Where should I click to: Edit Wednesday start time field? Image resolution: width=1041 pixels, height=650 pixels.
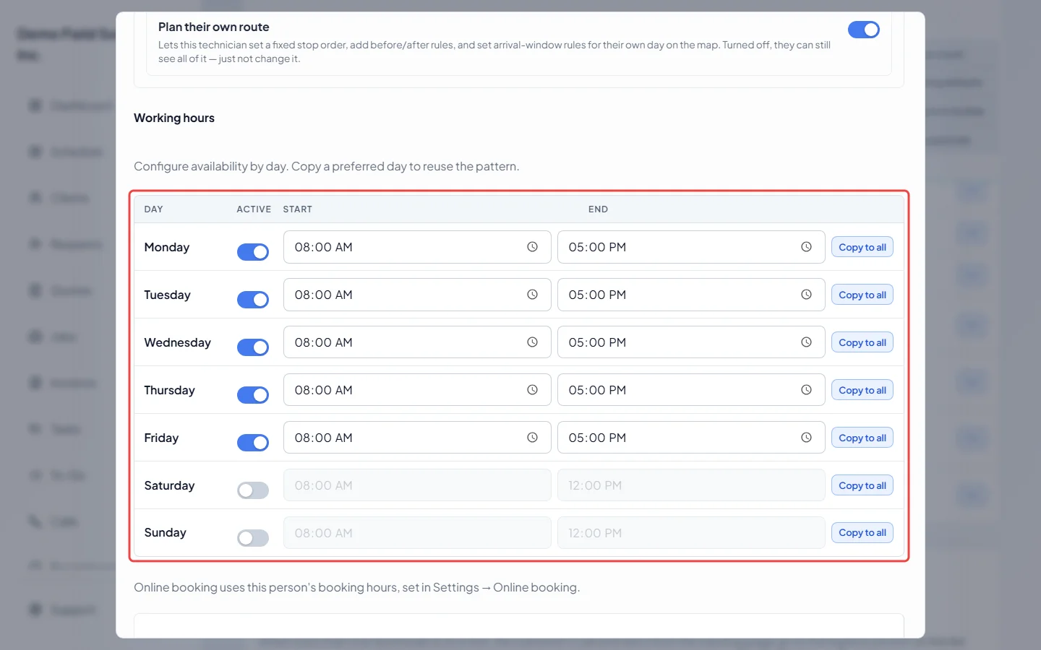pyautogui.click(x=417, y=342)
